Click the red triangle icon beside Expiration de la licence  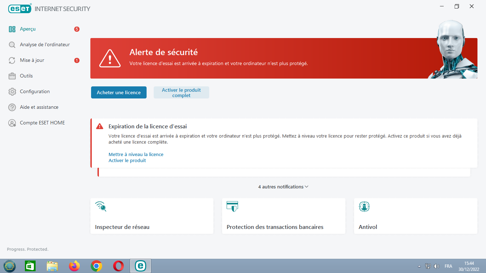100,127
